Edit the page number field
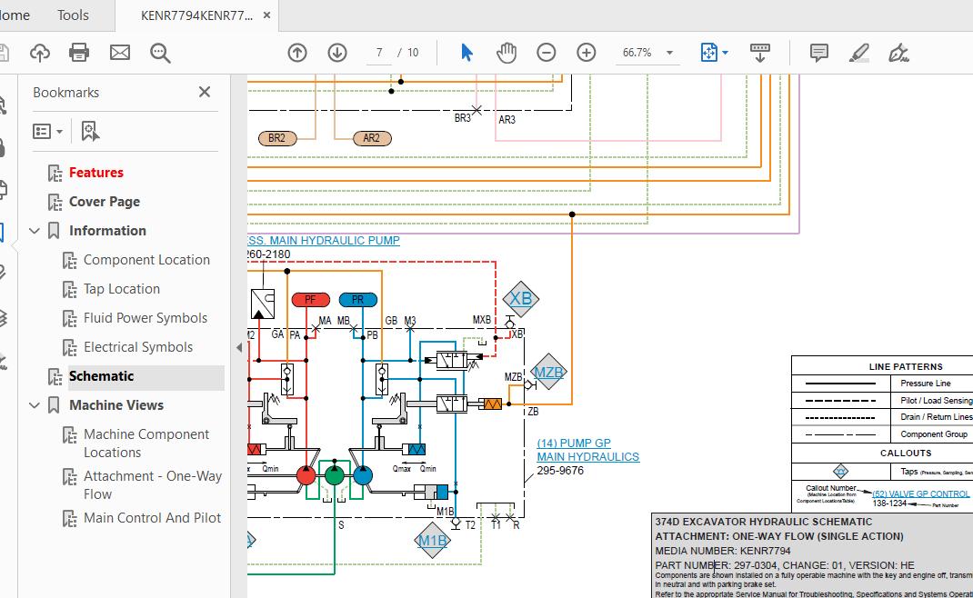The height and width of the screenshot is (598, 973). pyautogui.click(x=379, y=53)
